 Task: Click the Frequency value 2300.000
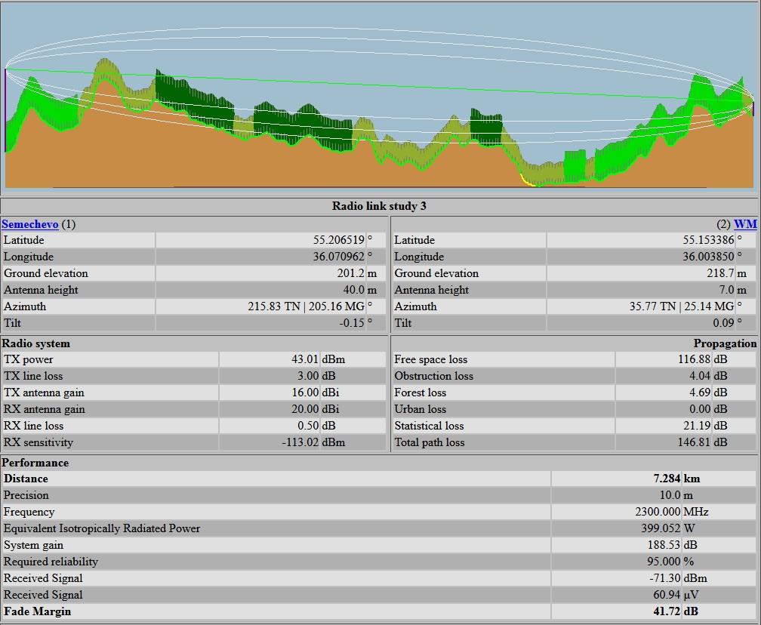654,512
